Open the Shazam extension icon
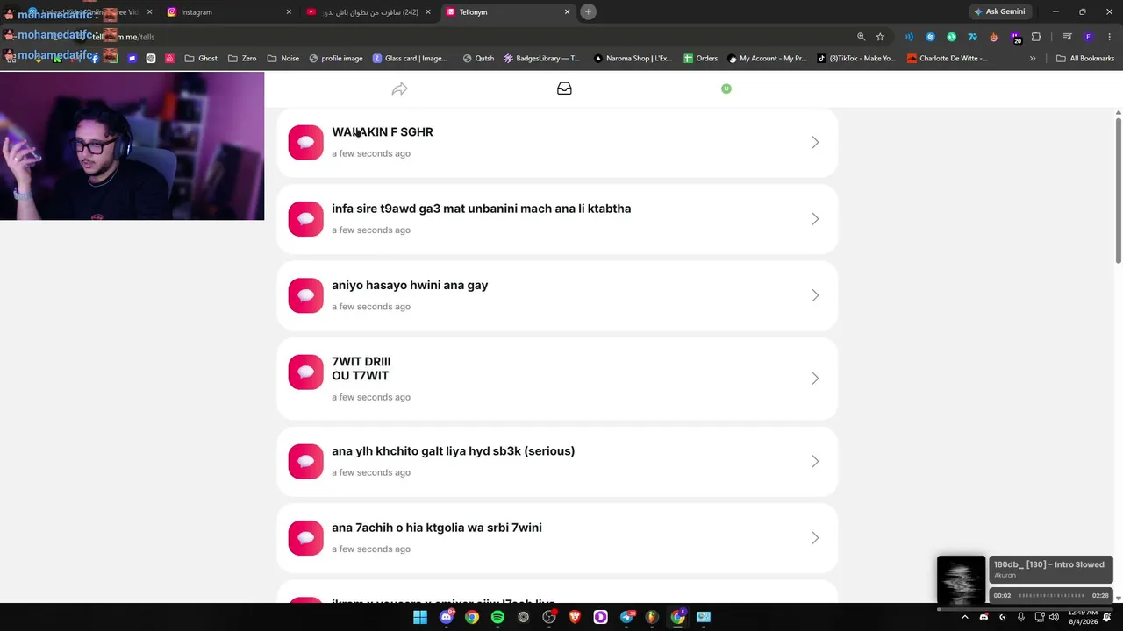Viewport: 1123px width, 631px height. click(930, 37)
